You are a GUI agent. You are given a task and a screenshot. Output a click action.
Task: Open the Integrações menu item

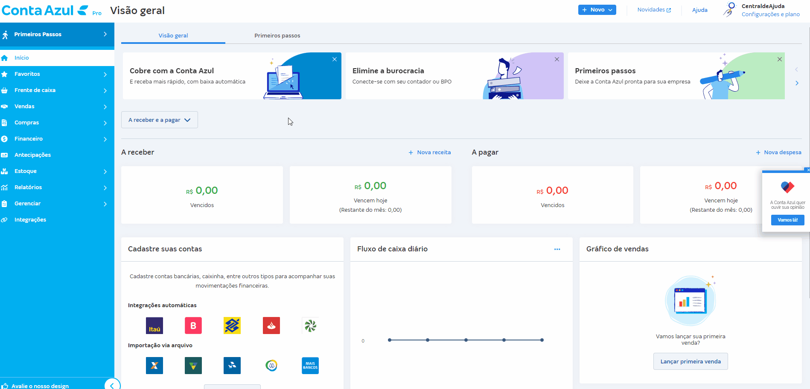57,220
